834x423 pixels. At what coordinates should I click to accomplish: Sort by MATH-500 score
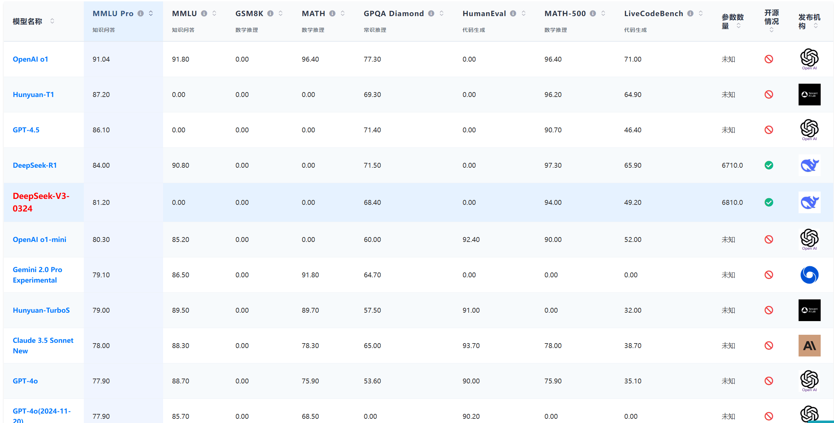point(603,13)
